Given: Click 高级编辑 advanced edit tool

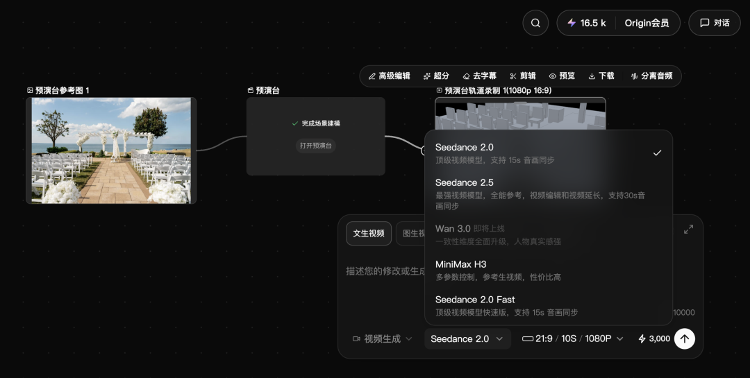Looking at the screenshot, I should pos(390,76).
